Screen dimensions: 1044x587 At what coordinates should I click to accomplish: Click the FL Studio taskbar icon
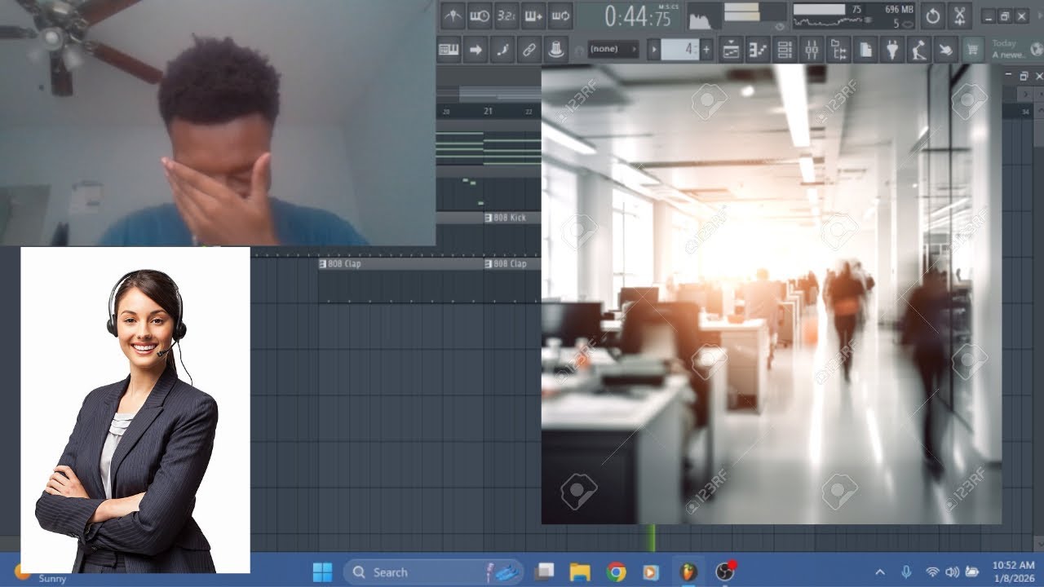pyautogui.click(x=689, y=572)
